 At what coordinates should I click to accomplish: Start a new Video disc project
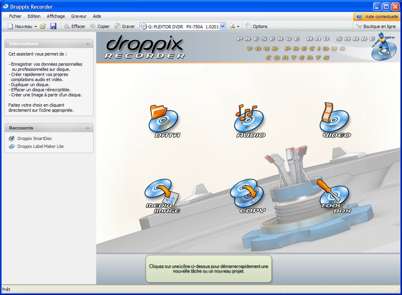[x=336, y=120]
